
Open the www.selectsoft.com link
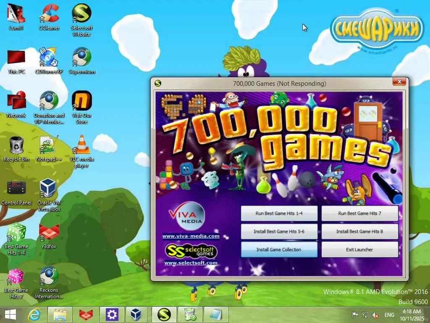191,263
